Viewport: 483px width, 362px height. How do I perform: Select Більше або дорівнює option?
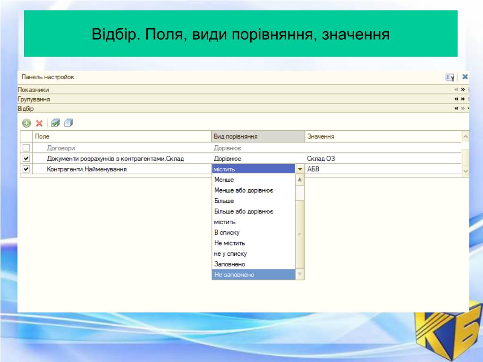tap(254, 211)
